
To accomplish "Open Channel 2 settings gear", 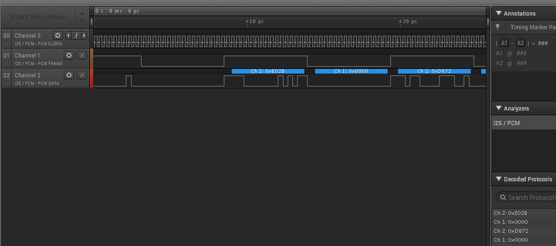I will (x=69, y=75).
